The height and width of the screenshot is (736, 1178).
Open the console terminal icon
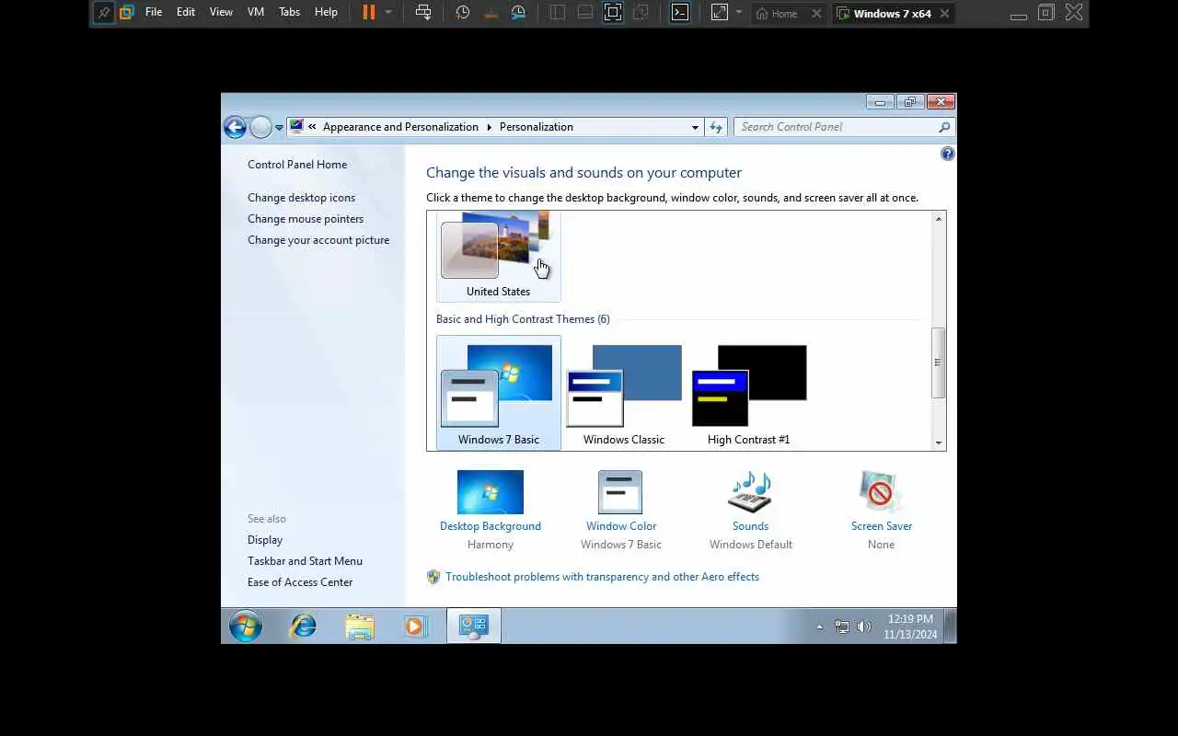[x=680, y=13]
